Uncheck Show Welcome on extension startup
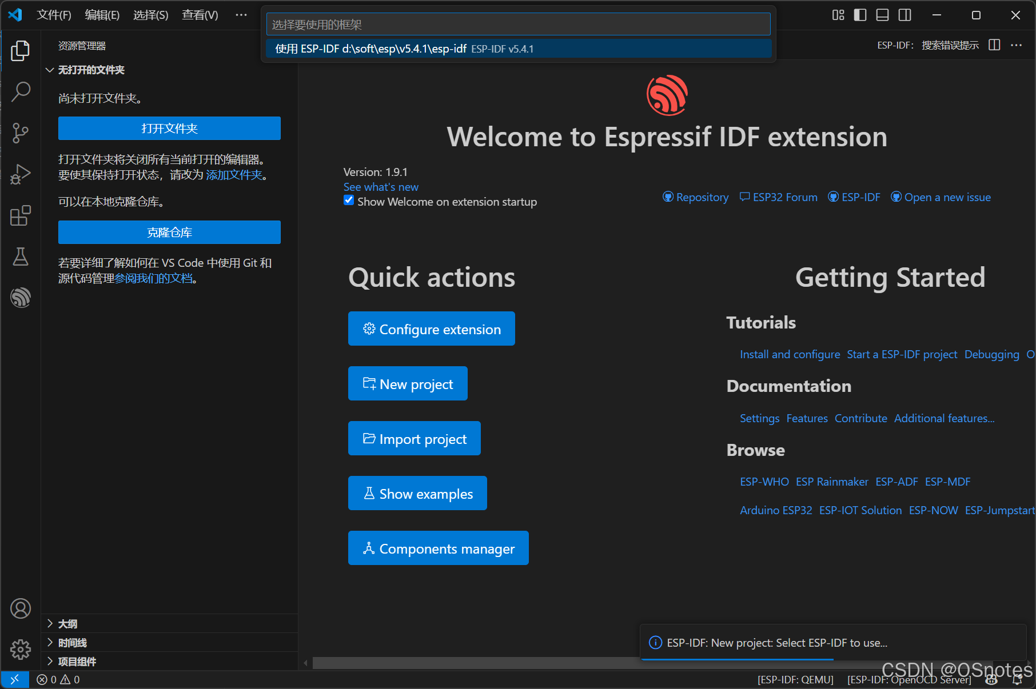 pyautogui.click(x=349, y=201)
